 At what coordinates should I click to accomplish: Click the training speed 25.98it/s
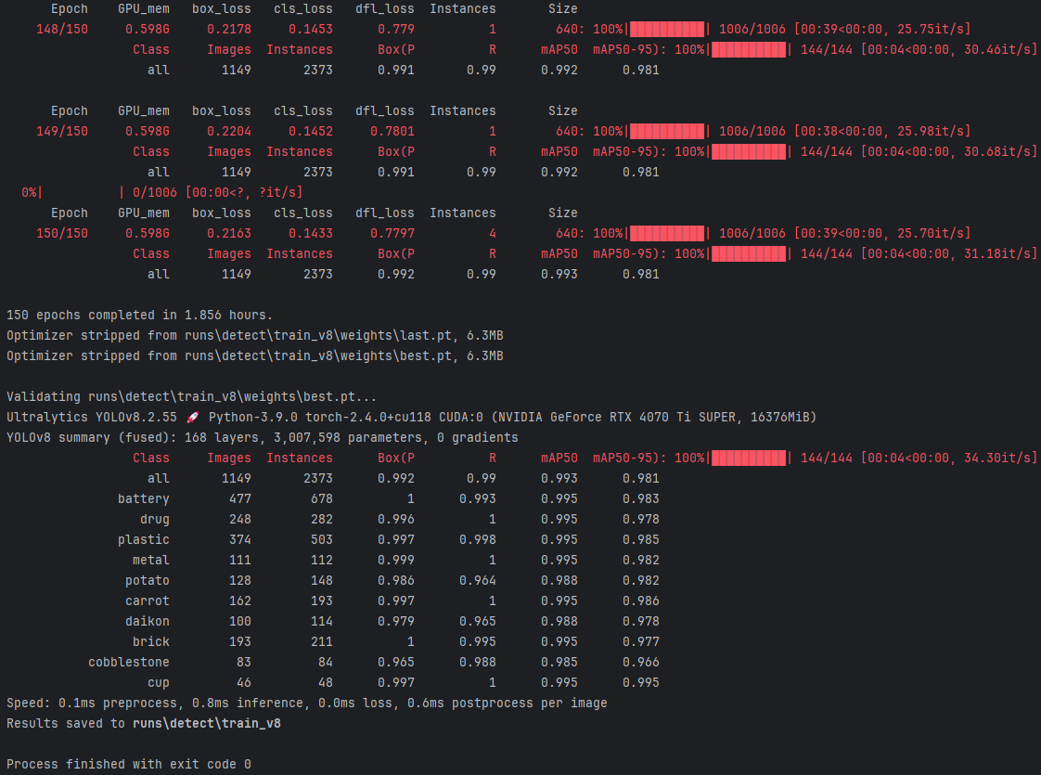(931, 132)
